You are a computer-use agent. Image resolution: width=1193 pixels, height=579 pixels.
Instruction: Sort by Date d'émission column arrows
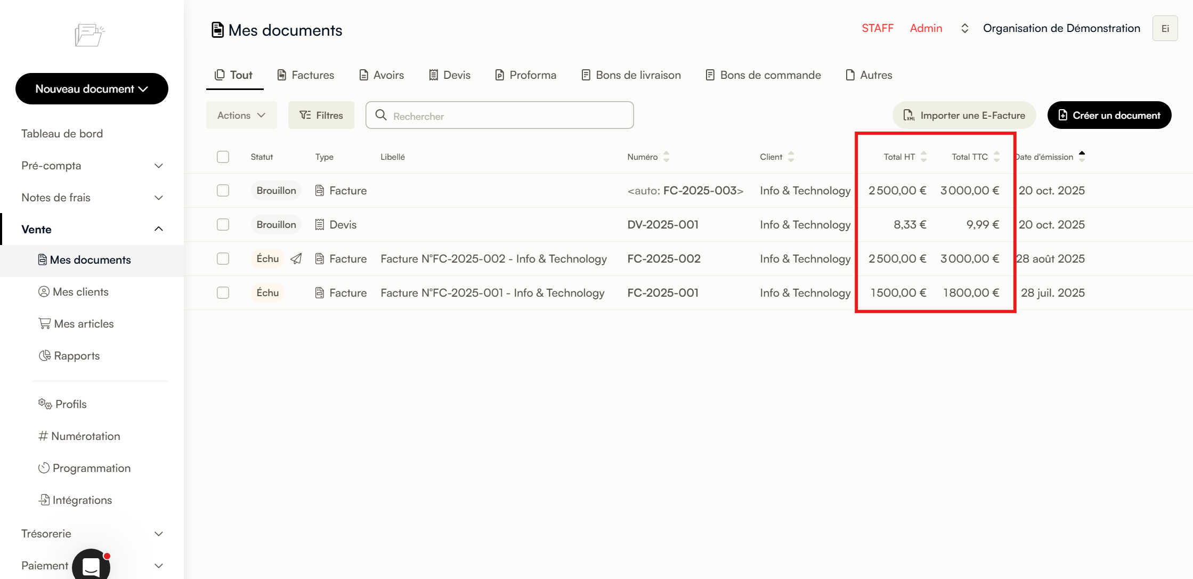tap(1082, 157)
